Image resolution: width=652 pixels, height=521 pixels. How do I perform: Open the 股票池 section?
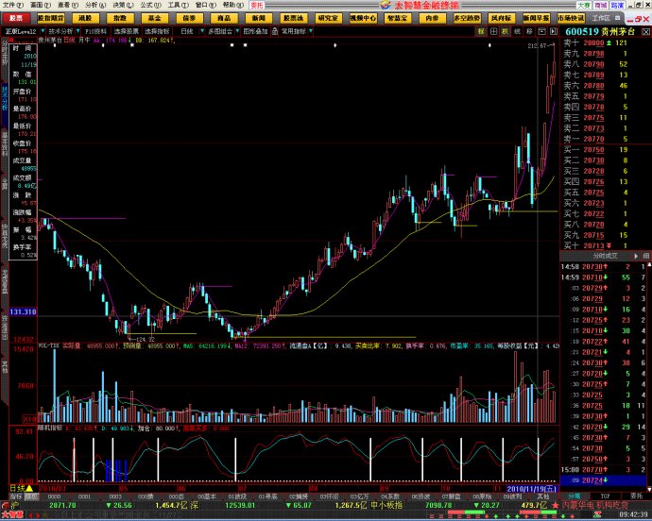294,18
